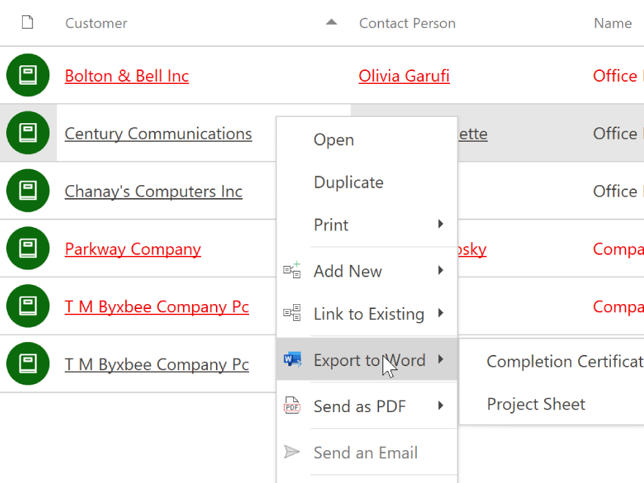Screen dimensions: 644x483
Task: Select Open from the context menu
Action: 334,140
